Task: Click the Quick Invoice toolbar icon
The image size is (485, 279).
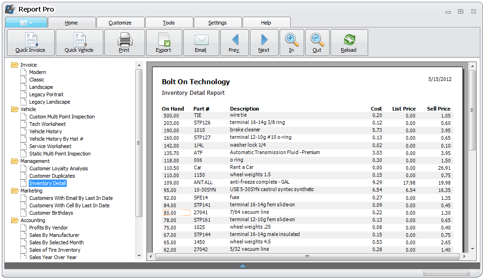Action: (x=31, y=43)
